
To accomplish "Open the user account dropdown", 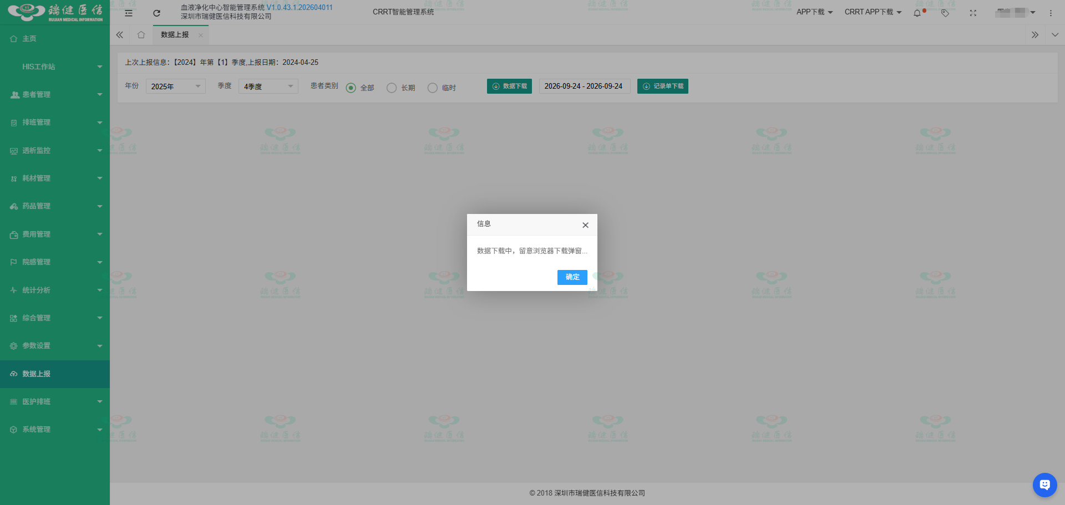I will pyautogui.click(x=1015, y=13).
